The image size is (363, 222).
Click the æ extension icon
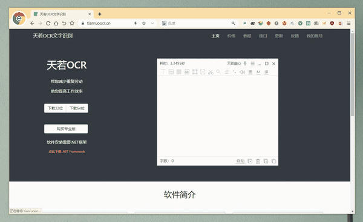pyautogui.click(x=252, y=24)
